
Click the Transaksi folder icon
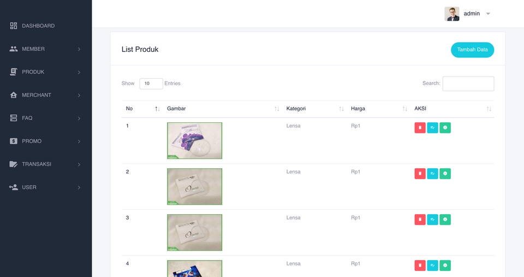point(13,164)
